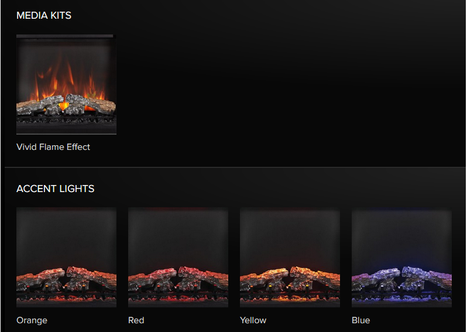Click the 'Yellow' caption text
The height and width of the screenshot is (332, 467).
[x=253, y=320]
